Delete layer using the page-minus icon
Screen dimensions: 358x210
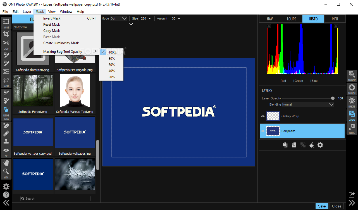(294, 145)
